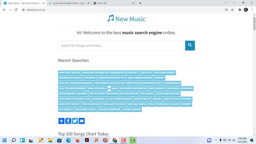The width and height of the screenshot is (256, 144).
Task: Close the New Tab tab
Action: [133, 3]
